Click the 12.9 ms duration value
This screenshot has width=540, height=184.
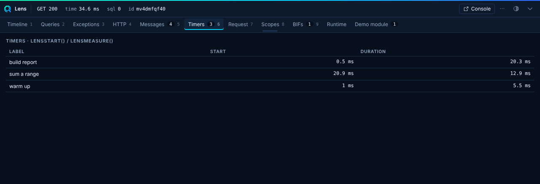520,74
